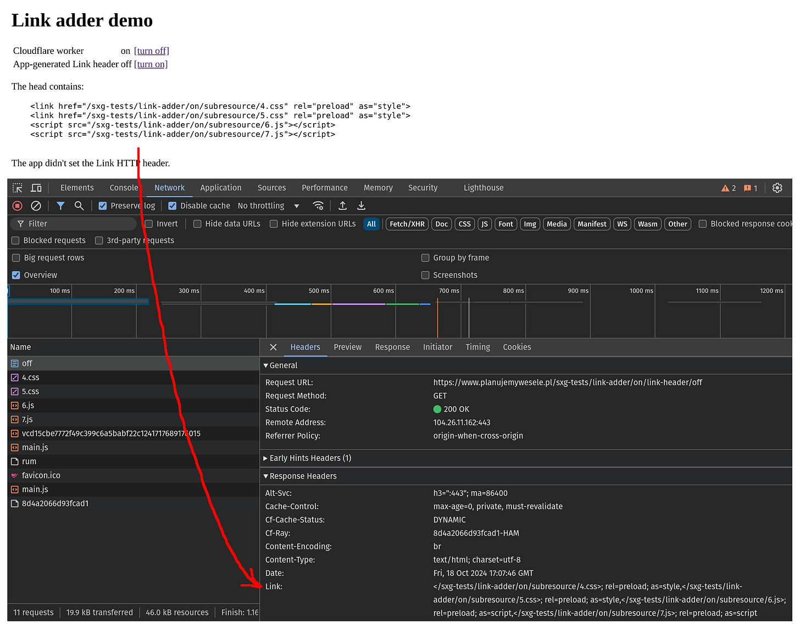The image size is (800, 627).
Task: Enable Group by frame checkbox
Action: coord(425,258)
